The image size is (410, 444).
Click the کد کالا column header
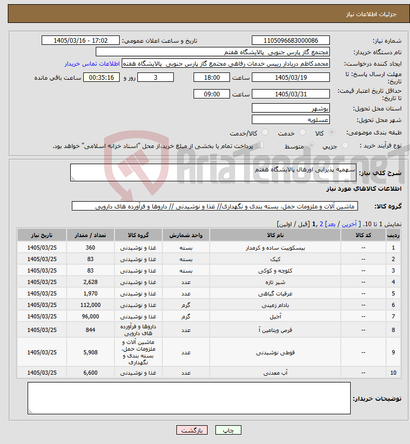point(363,235)
